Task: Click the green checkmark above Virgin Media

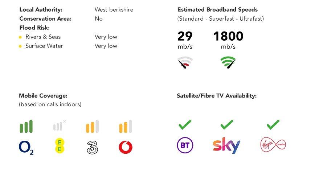Action: point(273,125)
